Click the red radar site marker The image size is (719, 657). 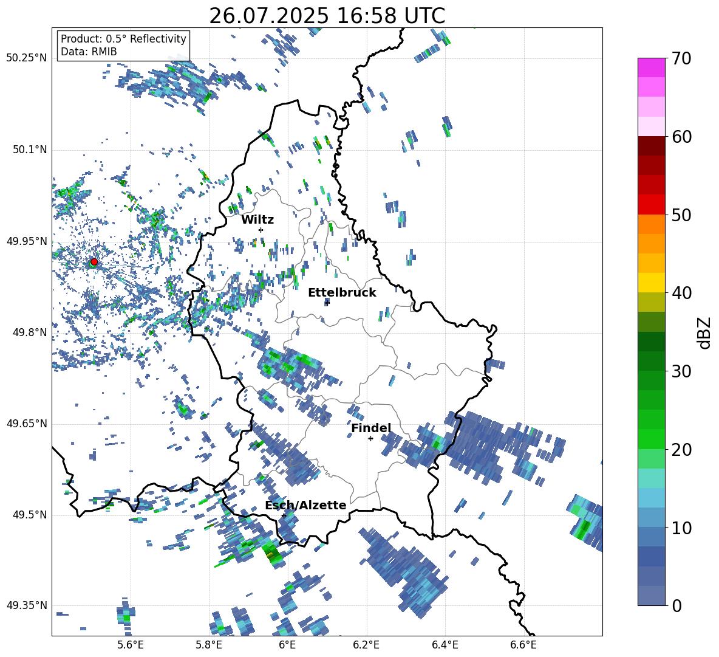[94, 261]
